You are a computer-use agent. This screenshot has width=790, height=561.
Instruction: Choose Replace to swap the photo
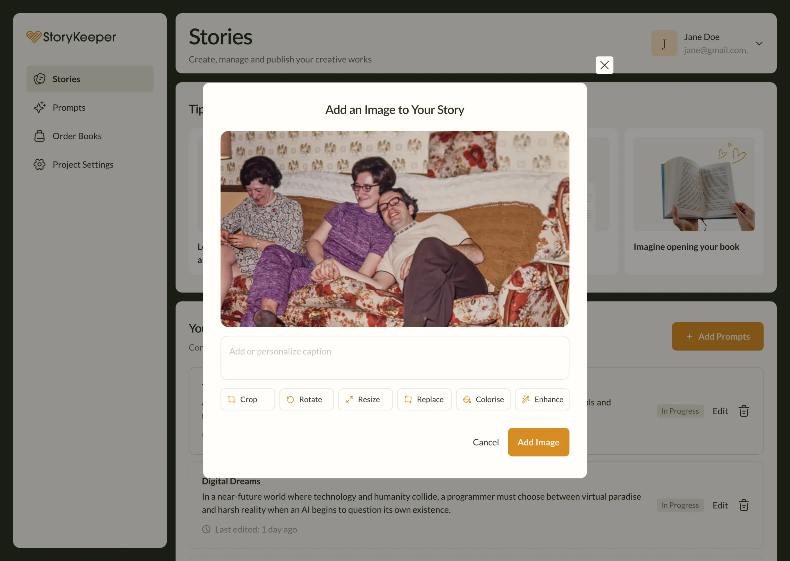click(x=424, y=399)
